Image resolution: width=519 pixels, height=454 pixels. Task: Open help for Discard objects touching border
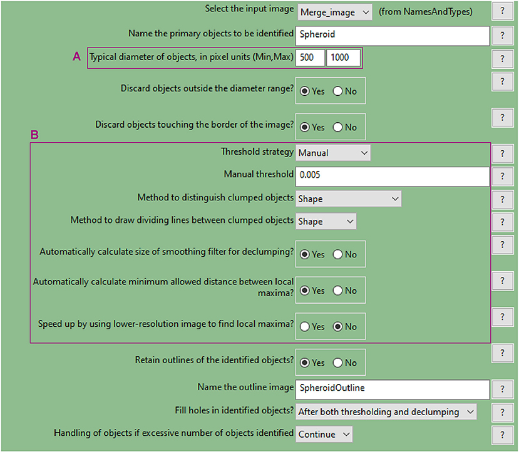(x=502, y=118)
